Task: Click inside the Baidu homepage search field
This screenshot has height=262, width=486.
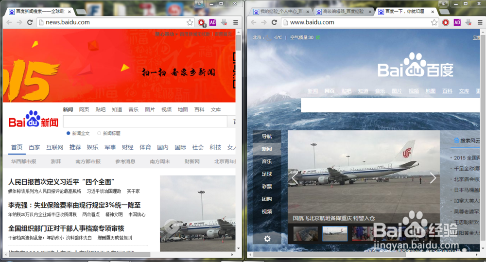Action: 390,105
